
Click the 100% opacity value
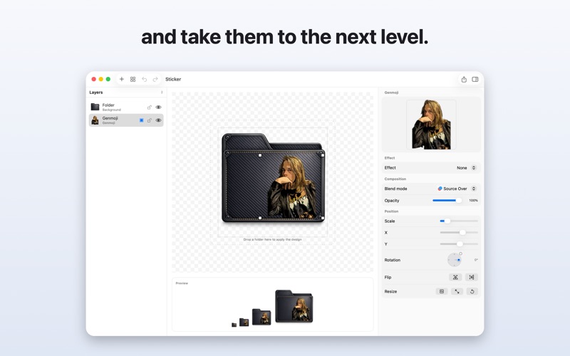[473, 201]
